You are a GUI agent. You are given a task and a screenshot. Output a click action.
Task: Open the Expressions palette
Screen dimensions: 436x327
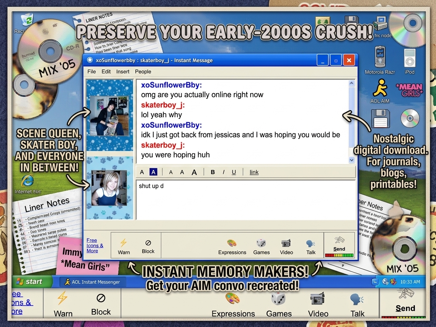(x=232, y=246)
